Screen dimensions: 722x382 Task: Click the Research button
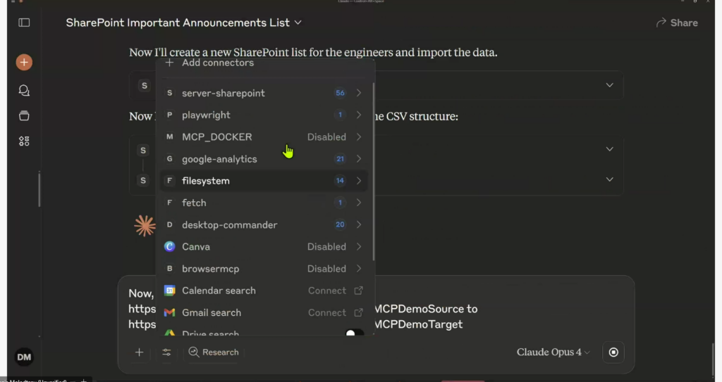[214, 352]
